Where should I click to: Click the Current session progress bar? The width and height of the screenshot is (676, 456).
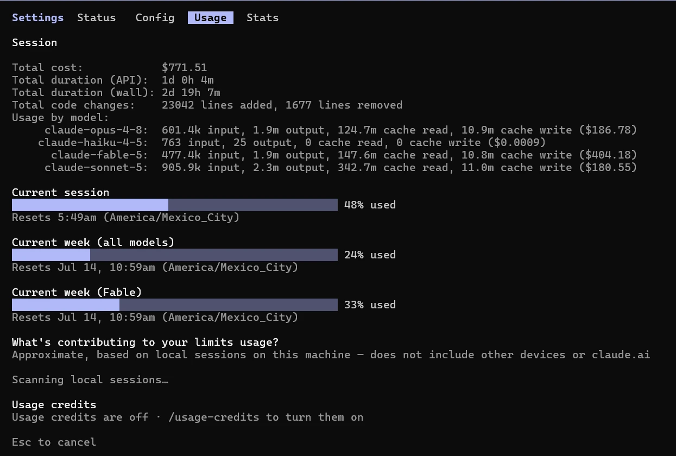tap(175, 205)
